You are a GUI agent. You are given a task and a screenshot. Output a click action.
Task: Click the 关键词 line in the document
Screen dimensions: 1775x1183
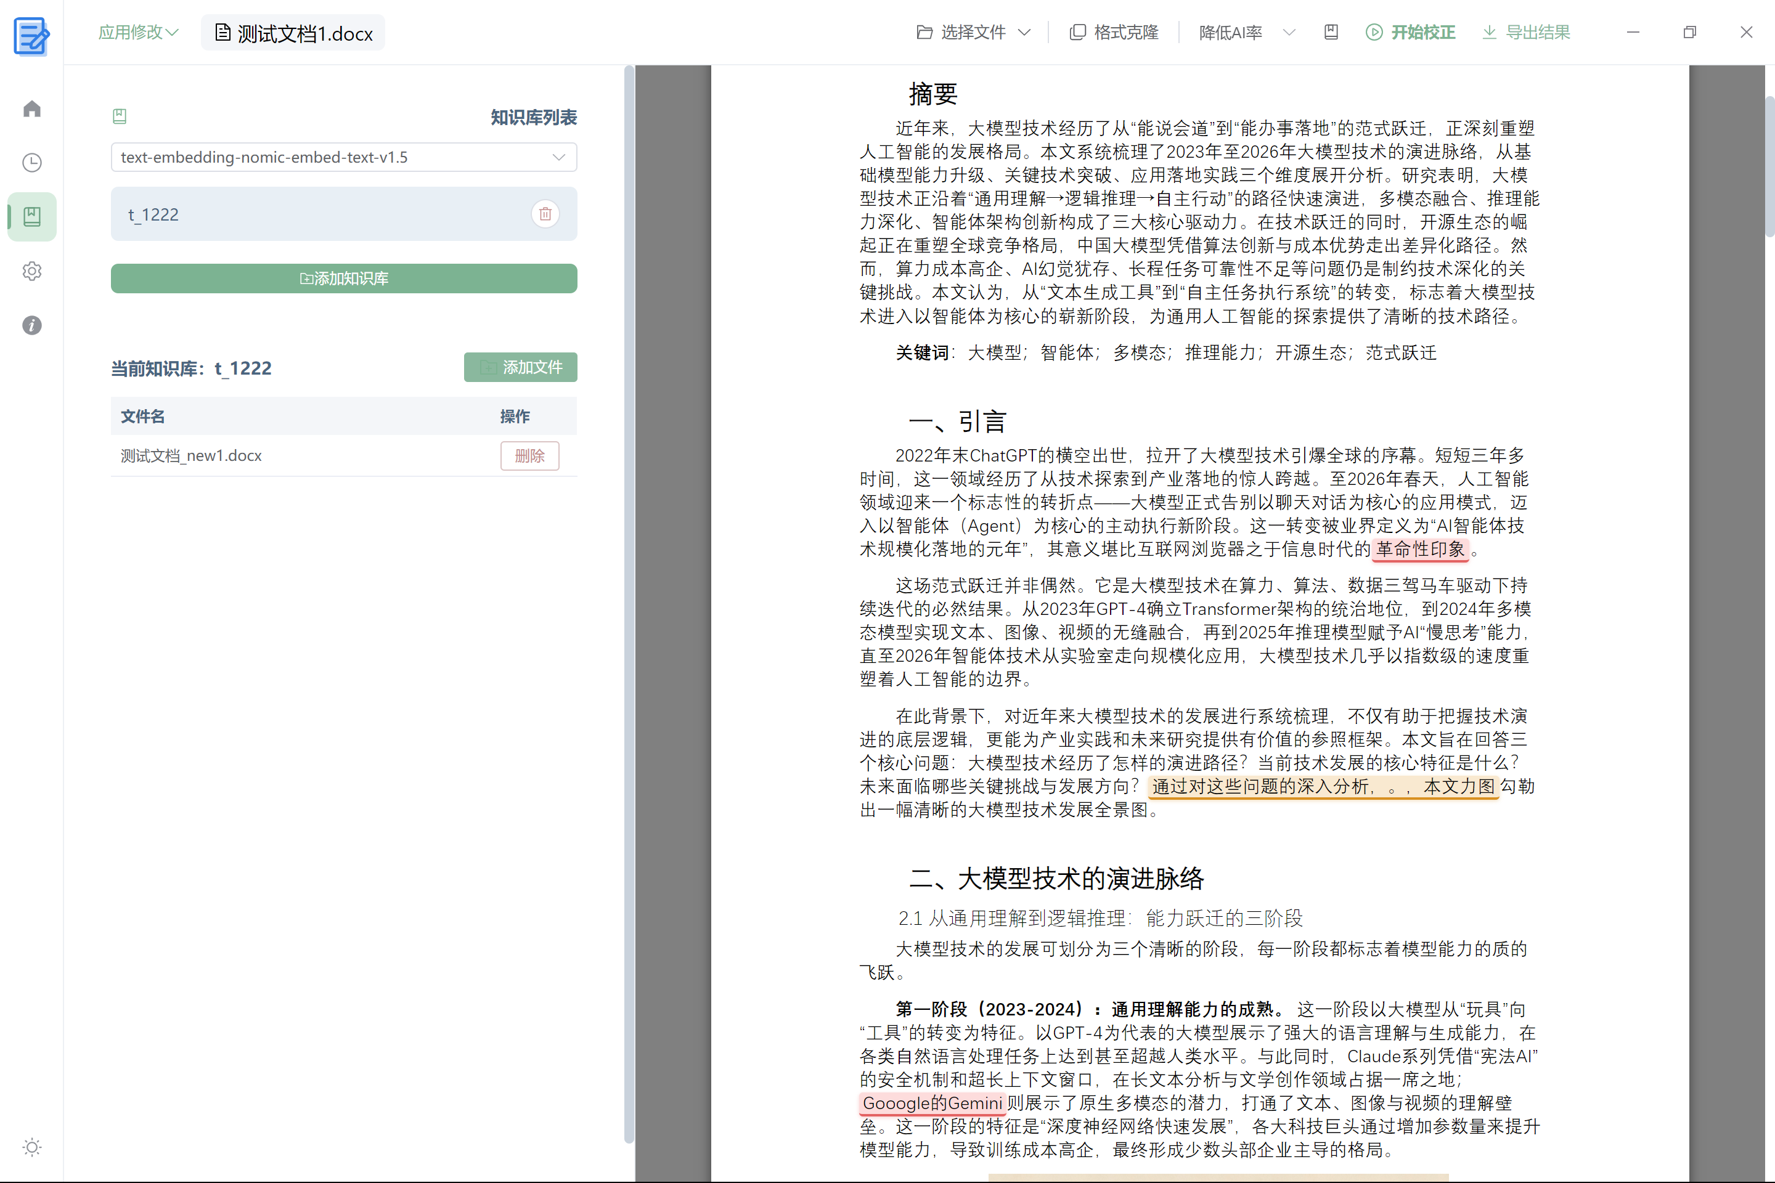click(1166, 353)
